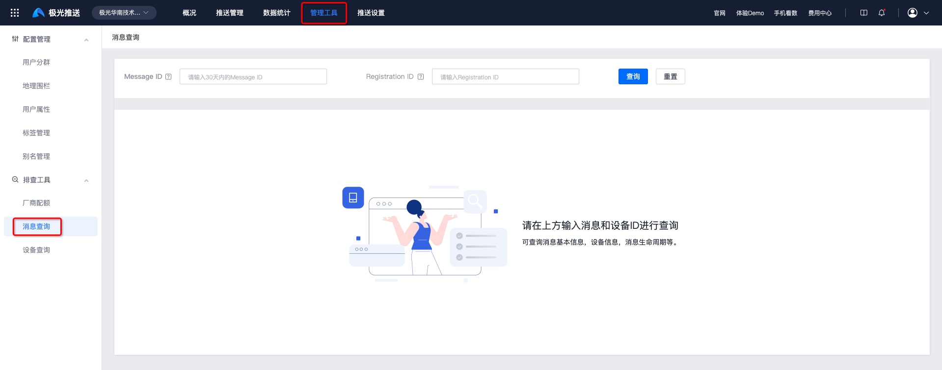
Task: Switch to the 数据统计 tab
Action: click(277, 13)
